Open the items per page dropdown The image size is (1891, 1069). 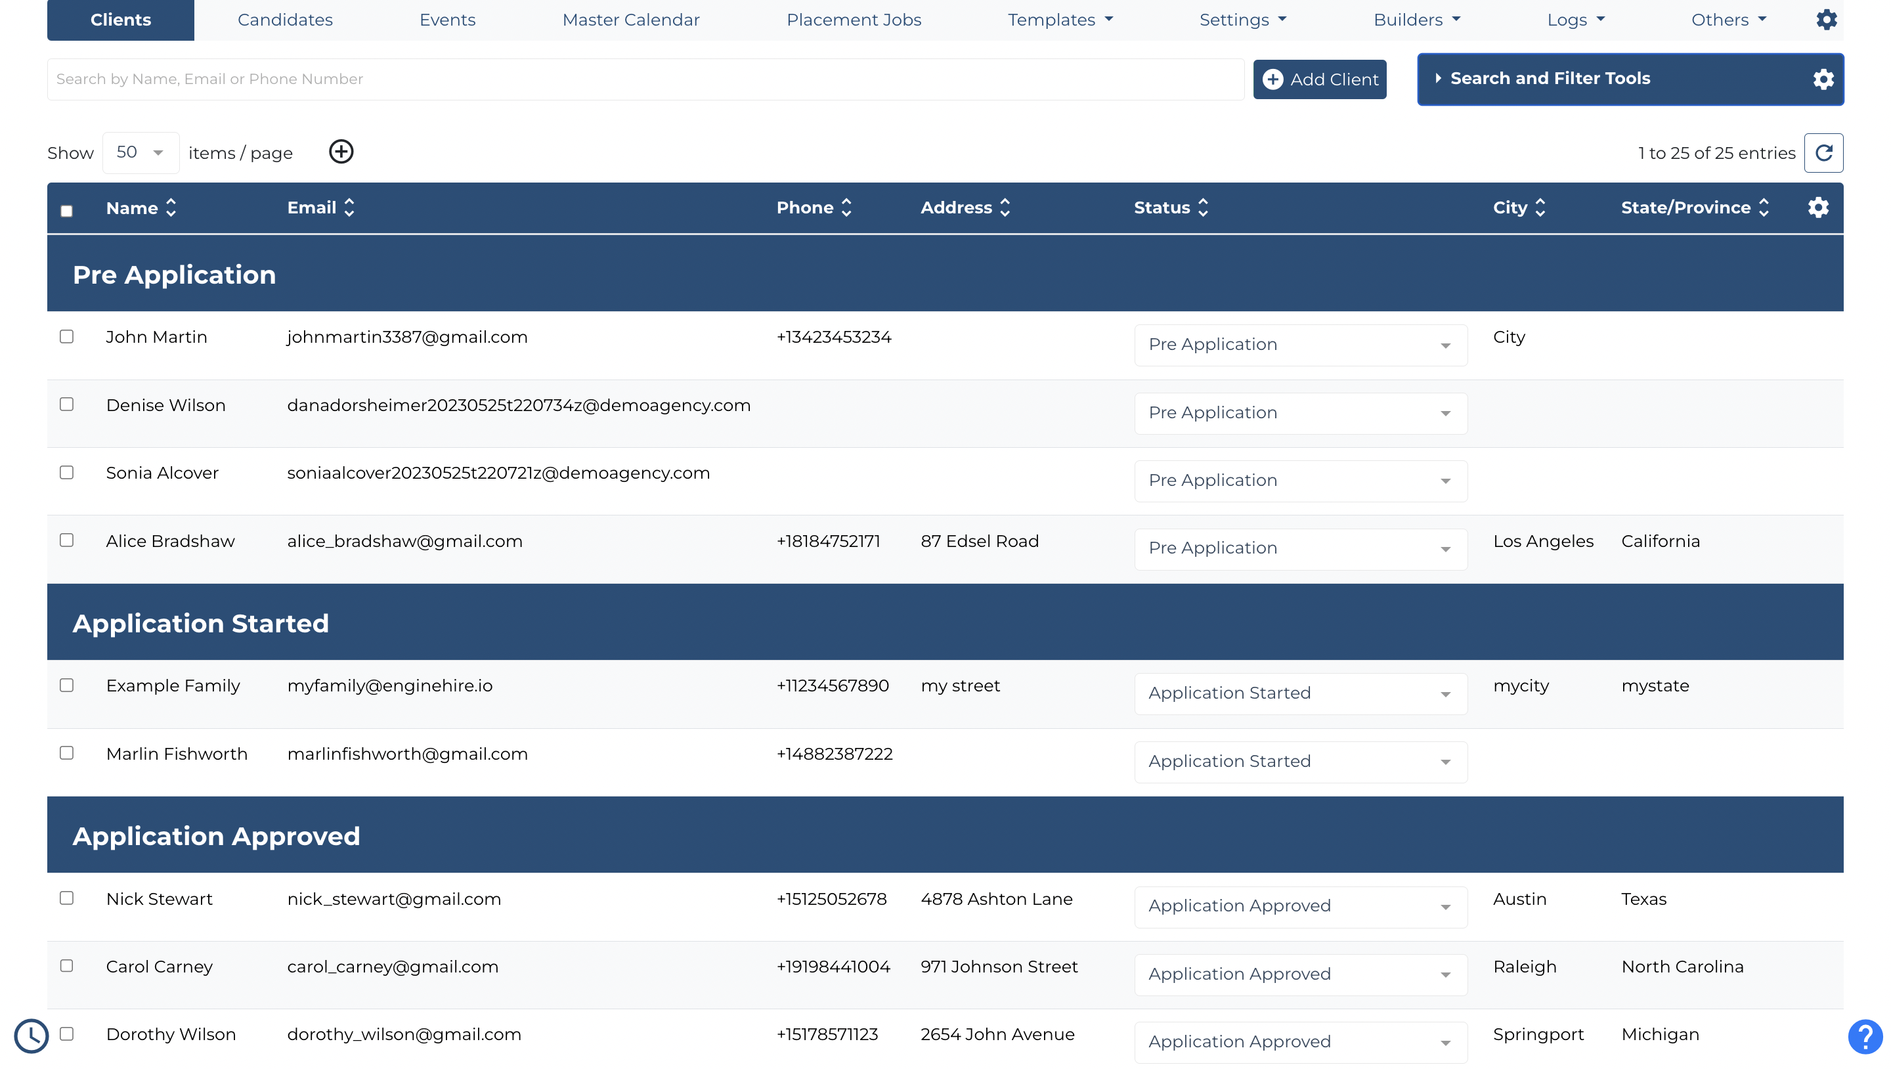point(141,153)
